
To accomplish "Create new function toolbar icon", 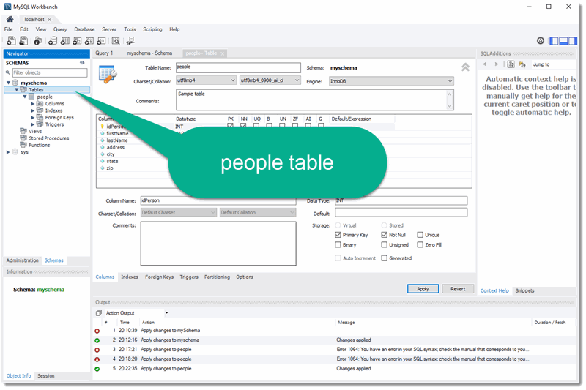I will pos(101,41).
